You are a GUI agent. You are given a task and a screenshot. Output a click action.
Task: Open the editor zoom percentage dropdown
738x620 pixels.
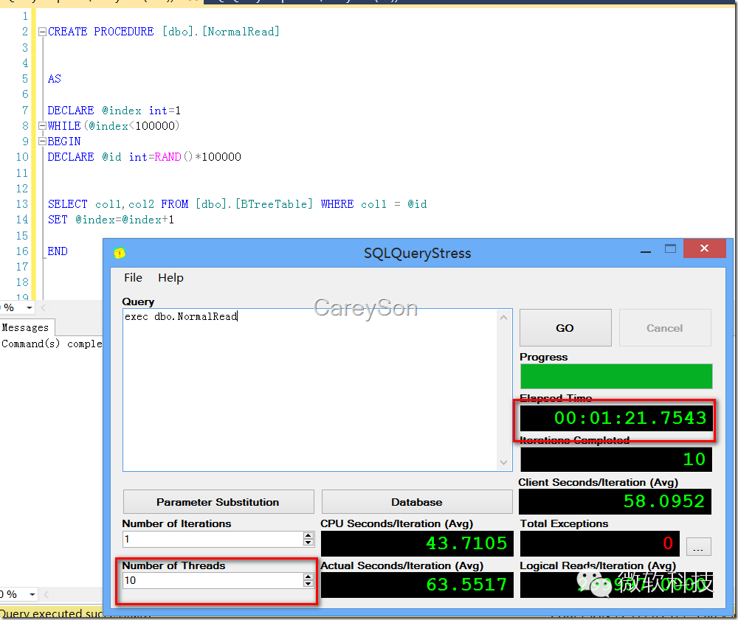click(x=29, y=307)
